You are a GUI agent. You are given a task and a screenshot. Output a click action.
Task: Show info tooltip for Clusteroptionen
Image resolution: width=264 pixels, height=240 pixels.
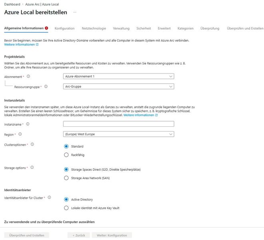coord(32,144)
